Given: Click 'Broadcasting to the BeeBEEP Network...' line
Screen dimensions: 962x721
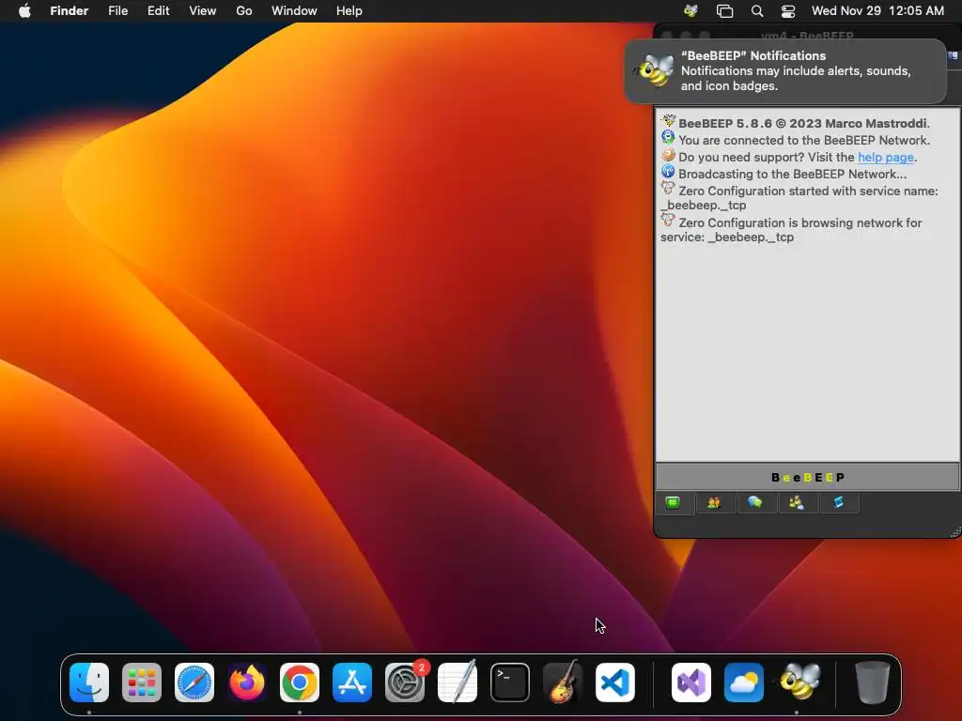Looking at the screenshot, I should tap(792, 174).
